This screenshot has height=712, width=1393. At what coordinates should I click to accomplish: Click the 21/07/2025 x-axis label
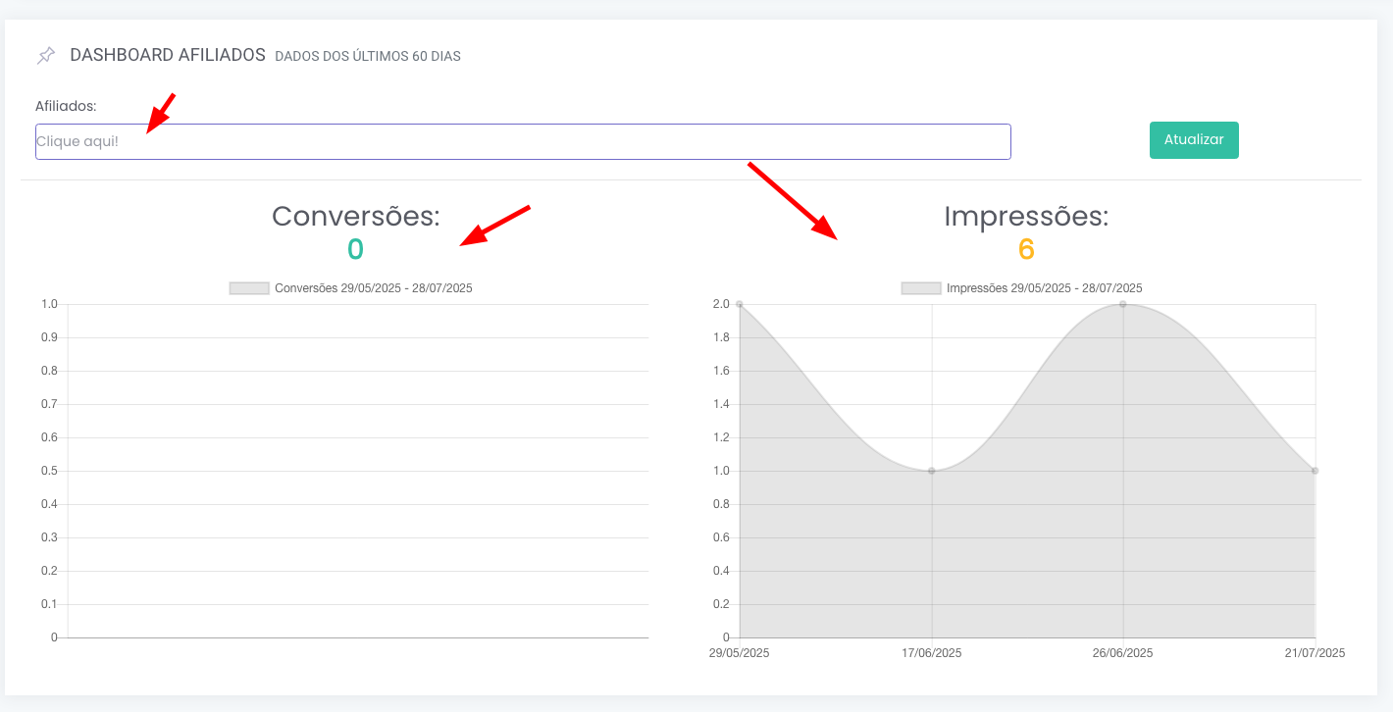[1315, 653]
